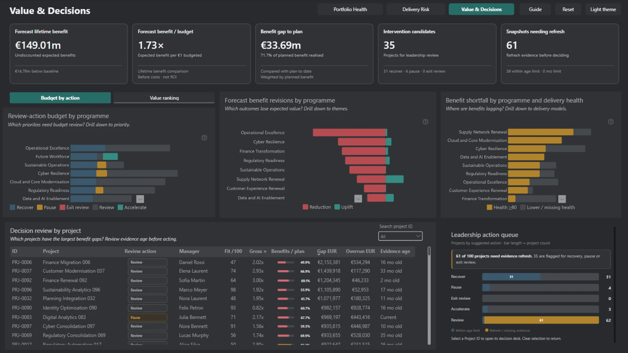The width and height of the screenshot is (628, 353).
Task: Select the Review bar showing 61
Action: [x=541, y=320]
